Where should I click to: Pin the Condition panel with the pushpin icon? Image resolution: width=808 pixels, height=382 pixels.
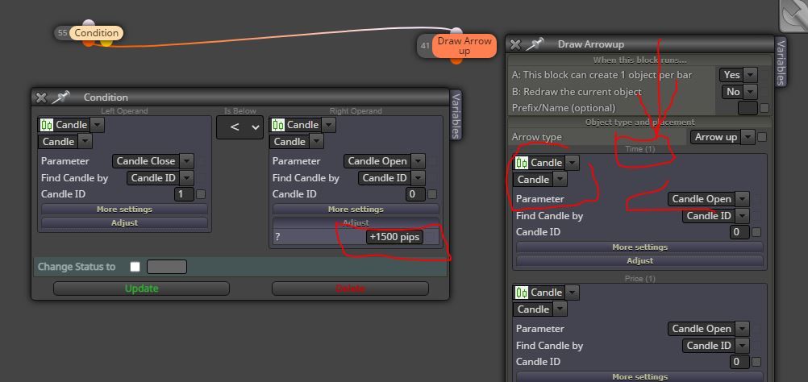pyautogui.click(x=60, y=97)
